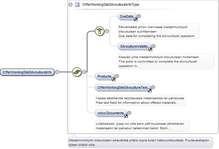Collapse the sequence compositor branch

point(84,72)
